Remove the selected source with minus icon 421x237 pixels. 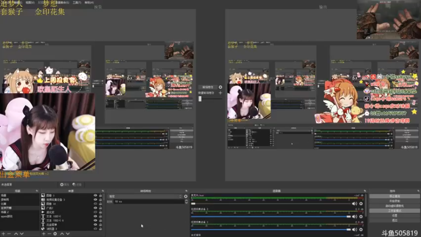(x=49, y=234)
